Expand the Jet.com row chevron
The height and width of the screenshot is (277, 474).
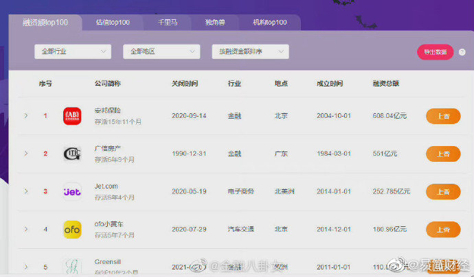tap(26, 191)
